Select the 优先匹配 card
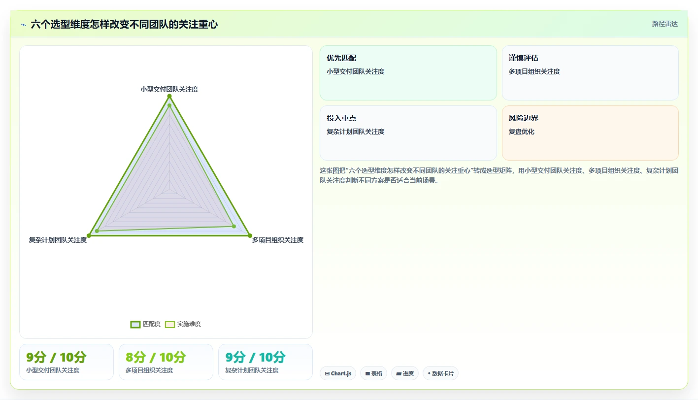 tap(408, 73)
